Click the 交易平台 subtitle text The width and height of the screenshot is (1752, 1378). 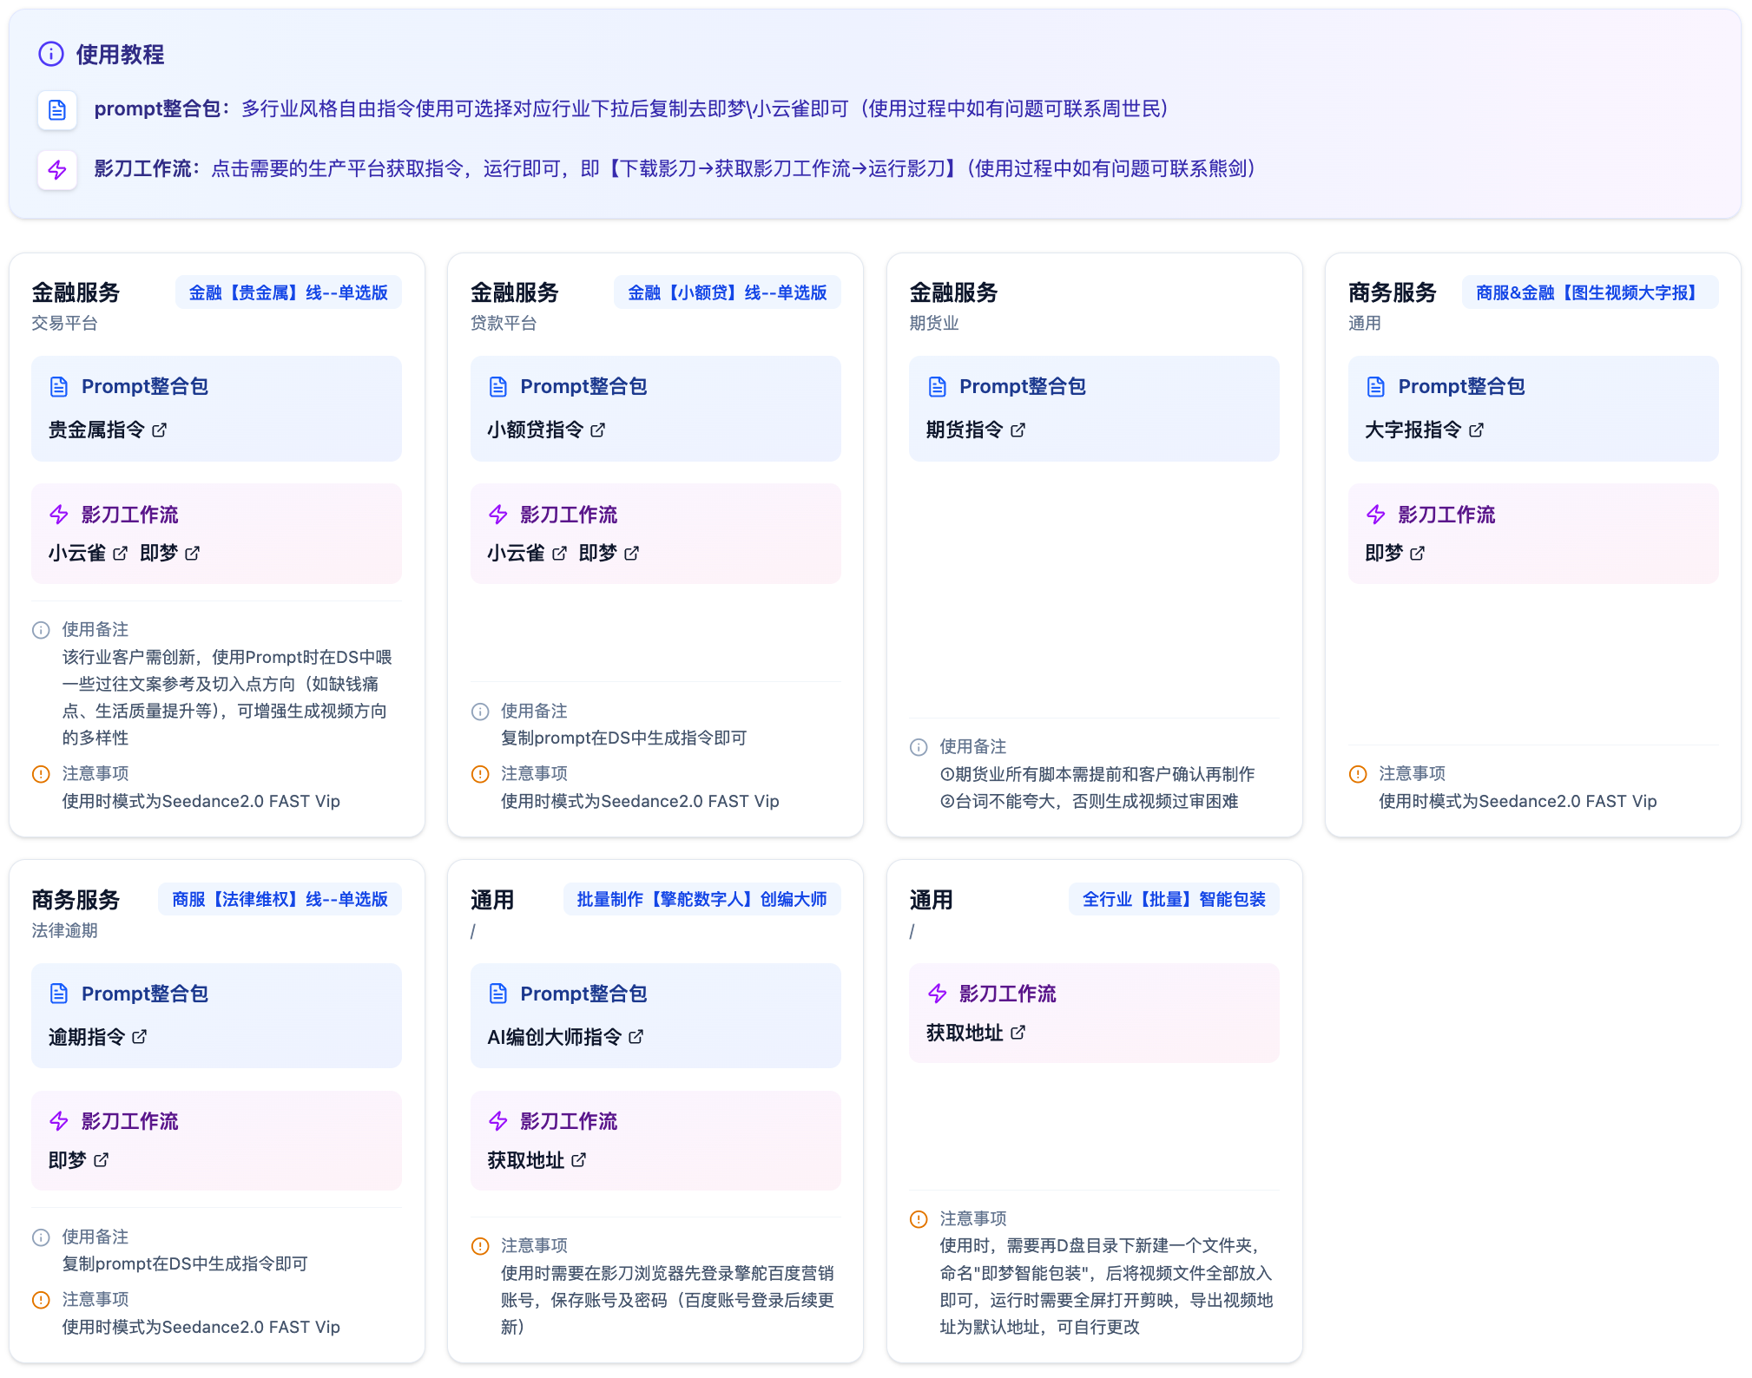coord(65,323)
